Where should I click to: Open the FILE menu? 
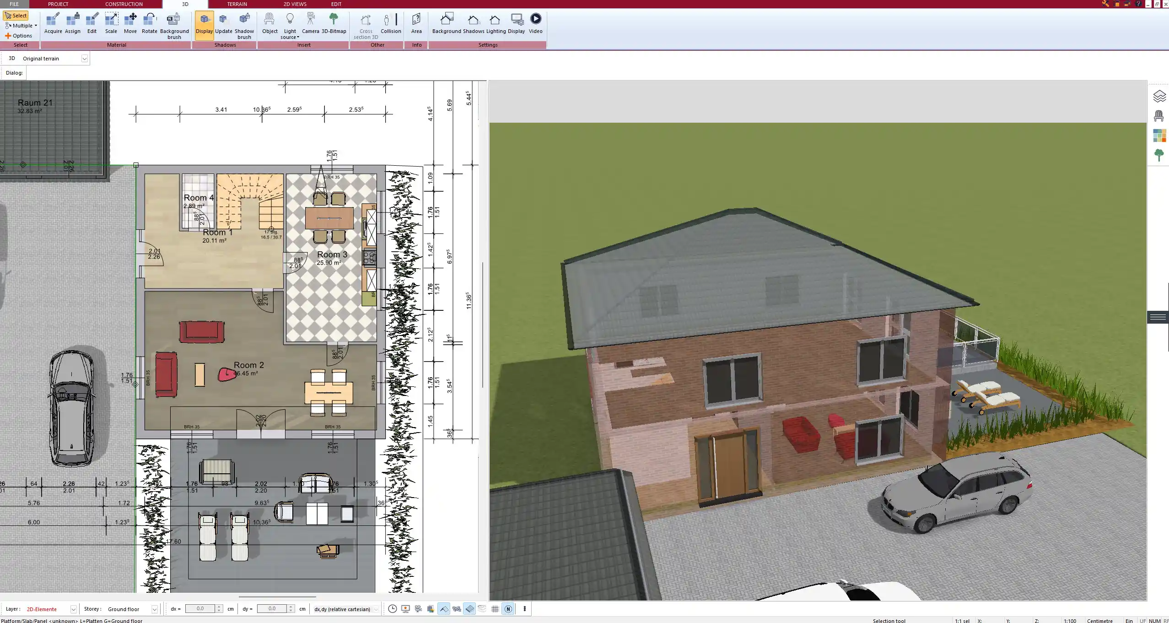point(14,4)
